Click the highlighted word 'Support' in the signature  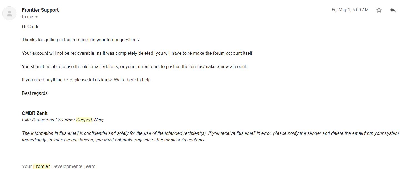(84, 120)
